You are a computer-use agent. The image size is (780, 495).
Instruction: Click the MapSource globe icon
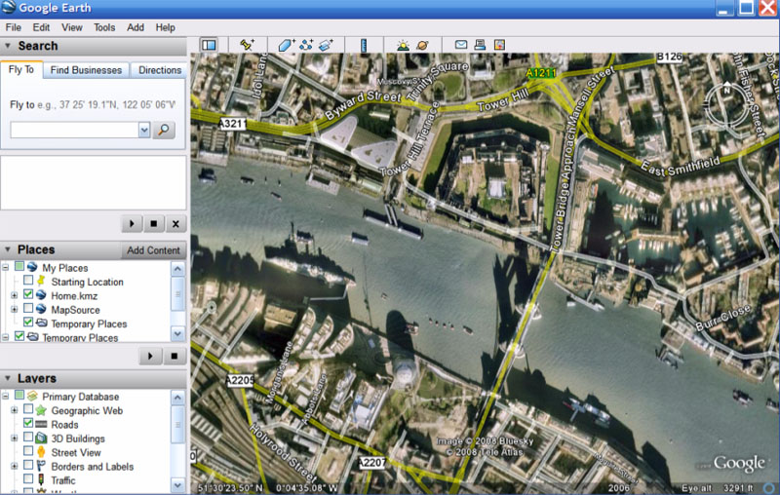coord(41,309)
